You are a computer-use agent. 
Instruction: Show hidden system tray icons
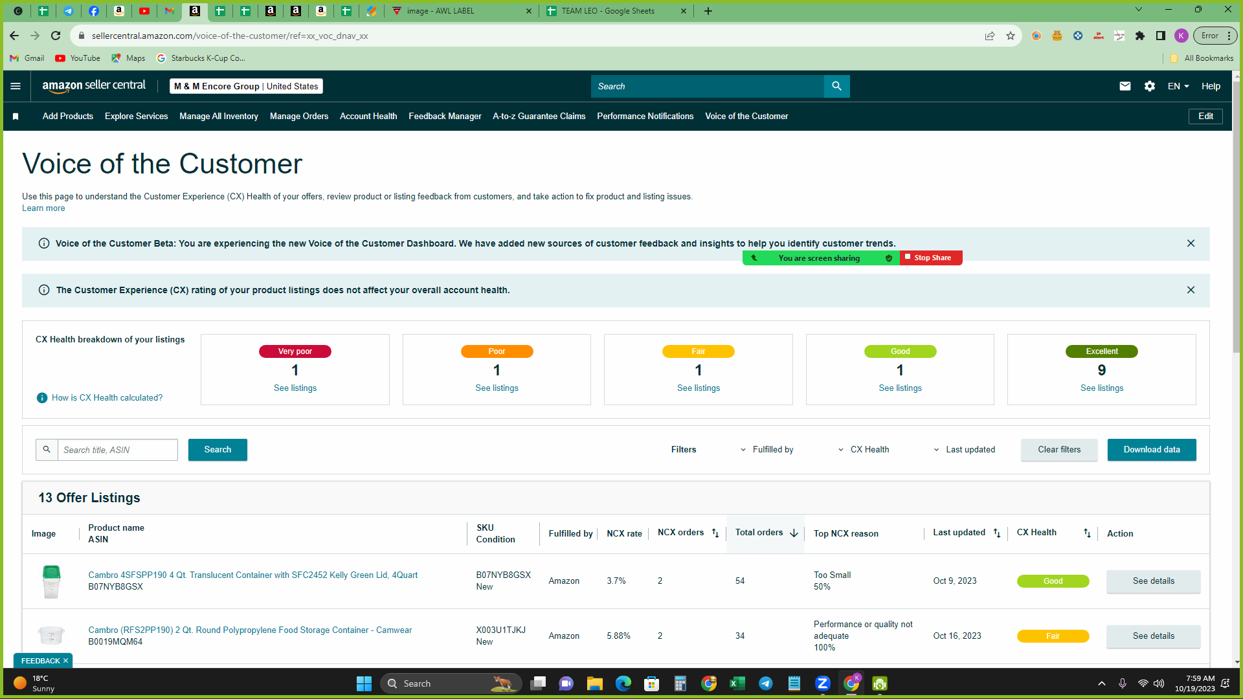(1102, 683)
